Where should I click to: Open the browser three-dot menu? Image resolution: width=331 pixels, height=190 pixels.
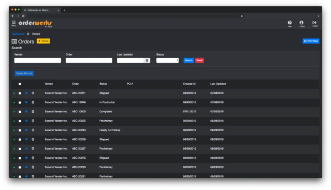tap(318, 16)
